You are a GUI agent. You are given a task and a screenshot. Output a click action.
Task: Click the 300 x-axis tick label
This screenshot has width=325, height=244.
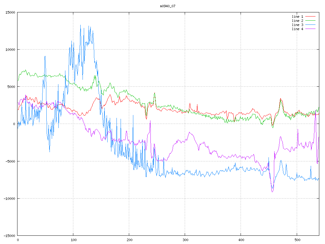[x=185, y=240]
